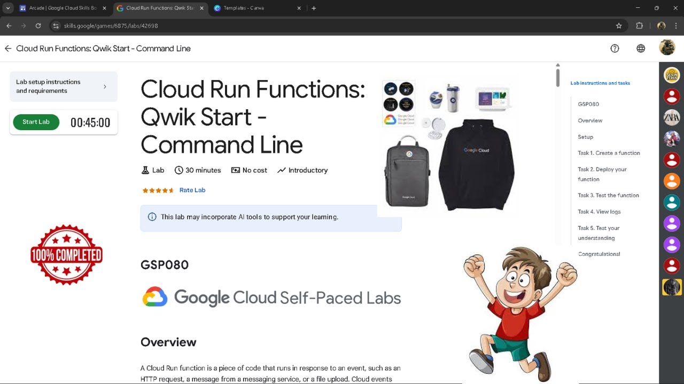Open the user profile avatar in page header
This screenshot has width=684, height=384.
(667, 47)
